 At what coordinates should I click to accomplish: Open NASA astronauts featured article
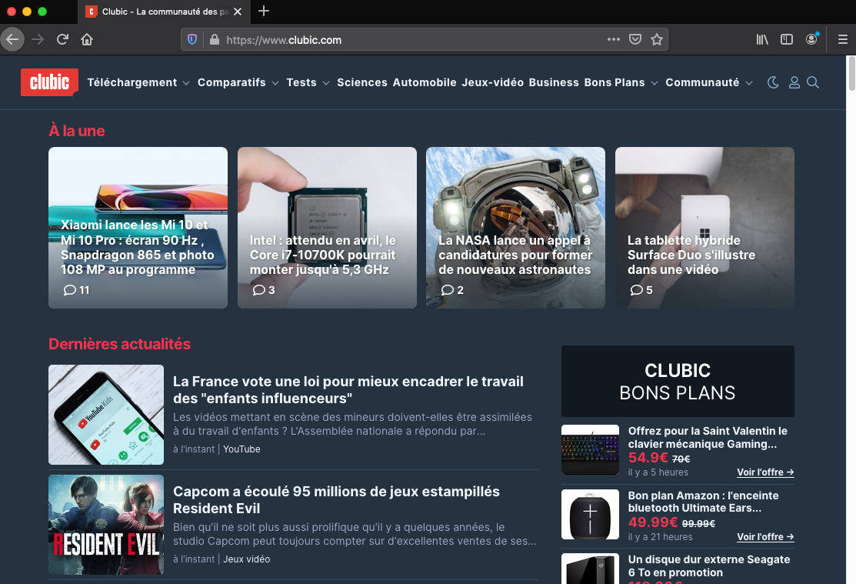[x=515, y=227]
